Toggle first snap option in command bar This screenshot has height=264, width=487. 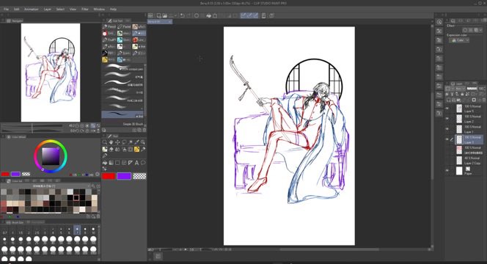243,15
